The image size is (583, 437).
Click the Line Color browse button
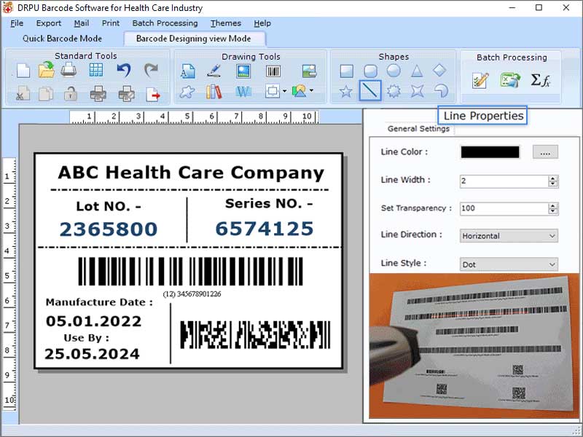[545, 152]
